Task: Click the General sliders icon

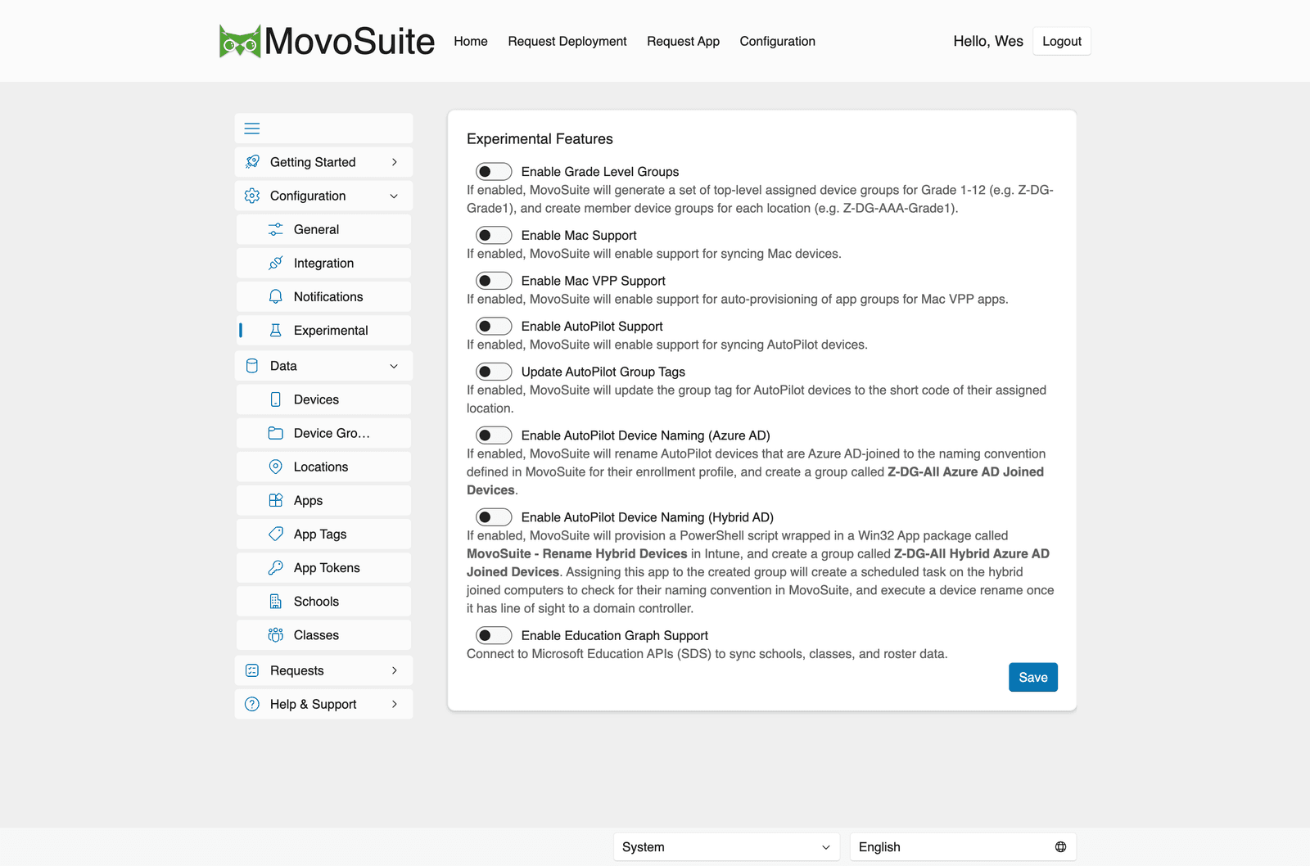Action: click(276, 229)
